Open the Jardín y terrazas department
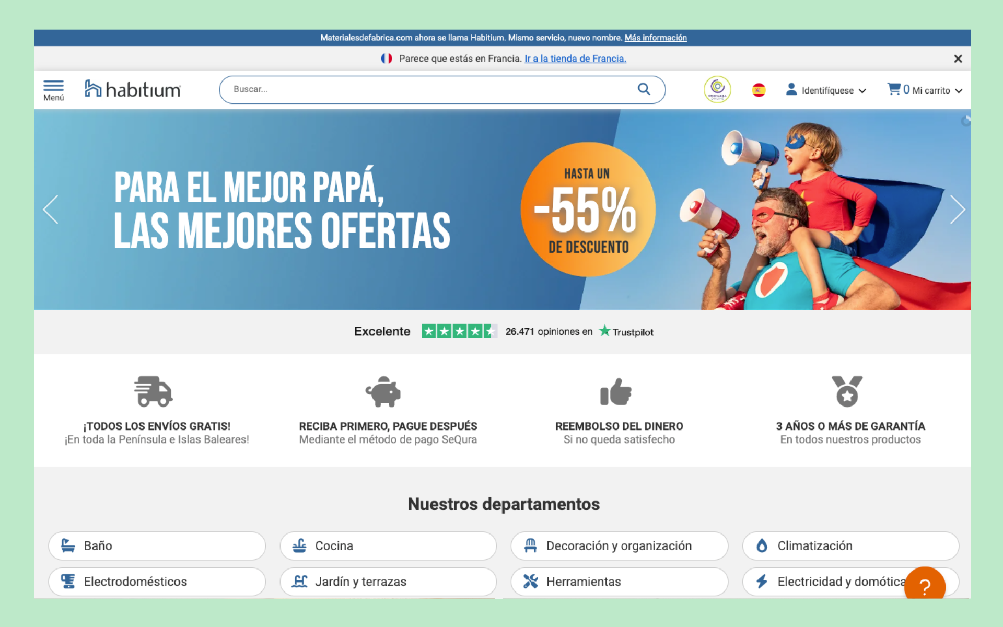The height and width of the screenshot is (627, 1003). click(x=388, y=582)
